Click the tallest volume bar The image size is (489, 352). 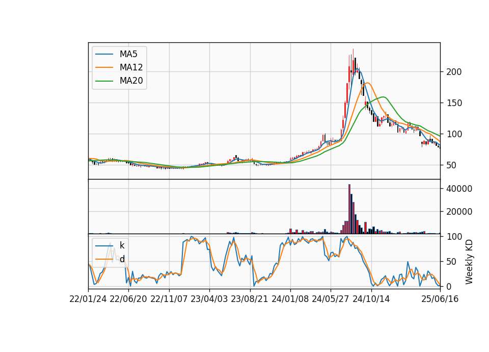pos(349,209)
